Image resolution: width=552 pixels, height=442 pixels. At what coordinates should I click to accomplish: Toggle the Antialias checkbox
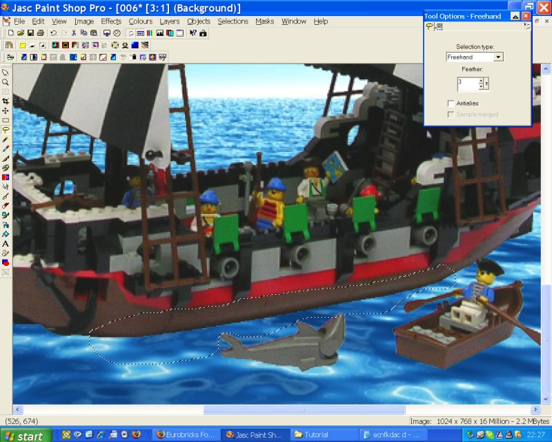[451, 104]
